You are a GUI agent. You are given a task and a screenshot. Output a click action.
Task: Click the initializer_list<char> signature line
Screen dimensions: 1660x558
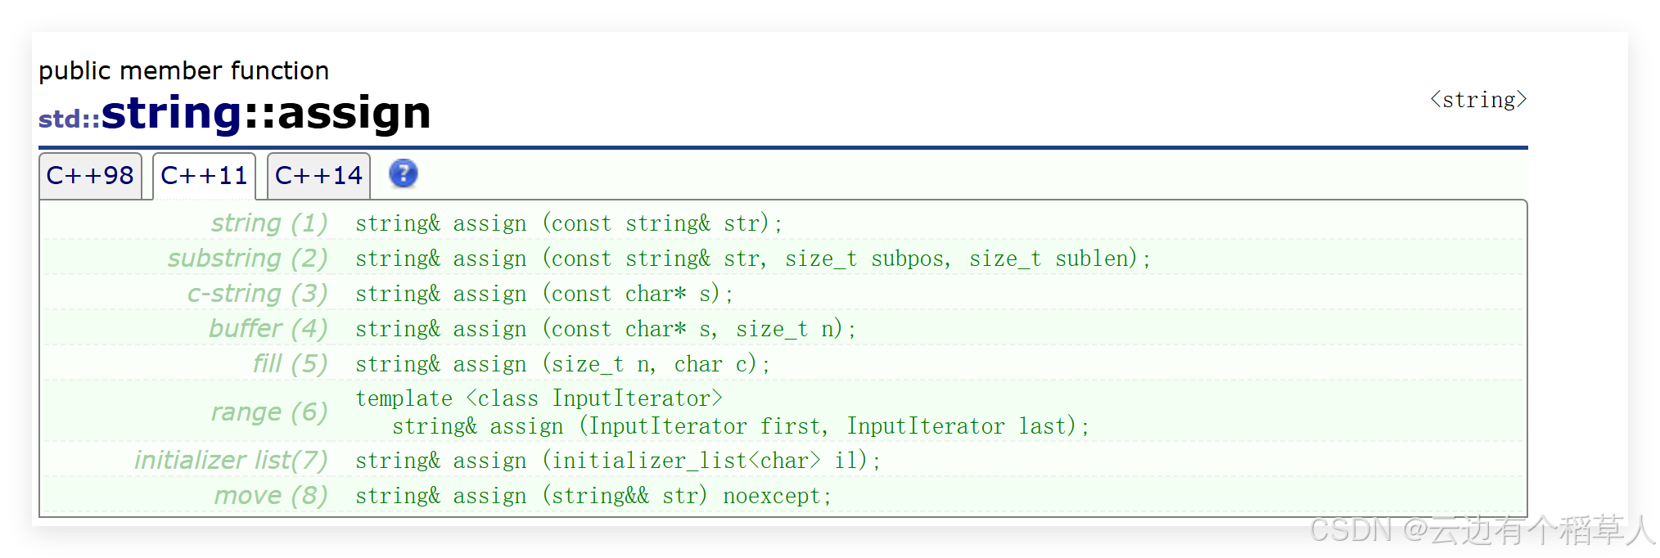point(618,461)
